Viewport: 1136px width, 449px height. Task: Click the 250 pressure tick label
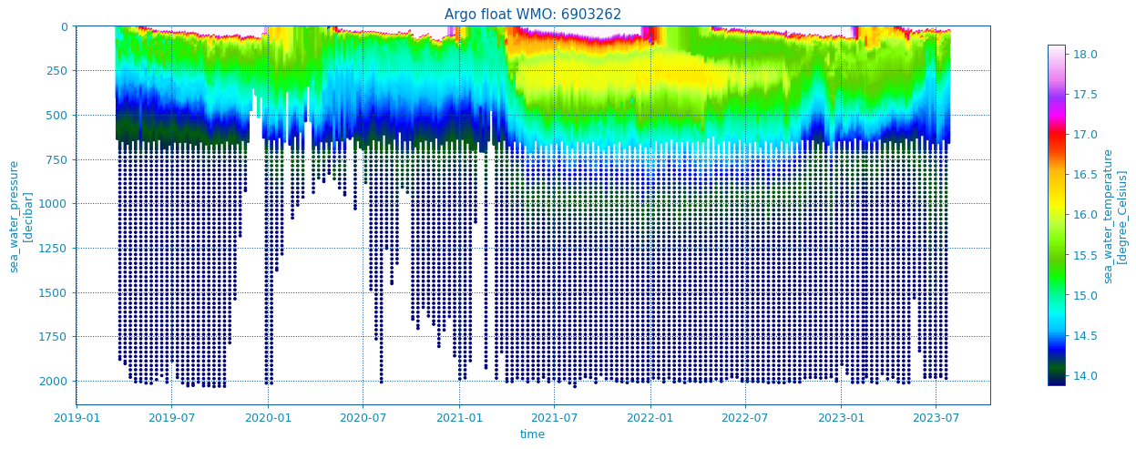[57, 71]
